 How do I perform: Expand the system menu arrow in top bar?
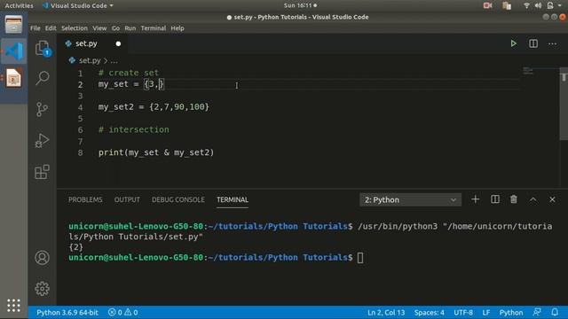(x=560, y=5)
